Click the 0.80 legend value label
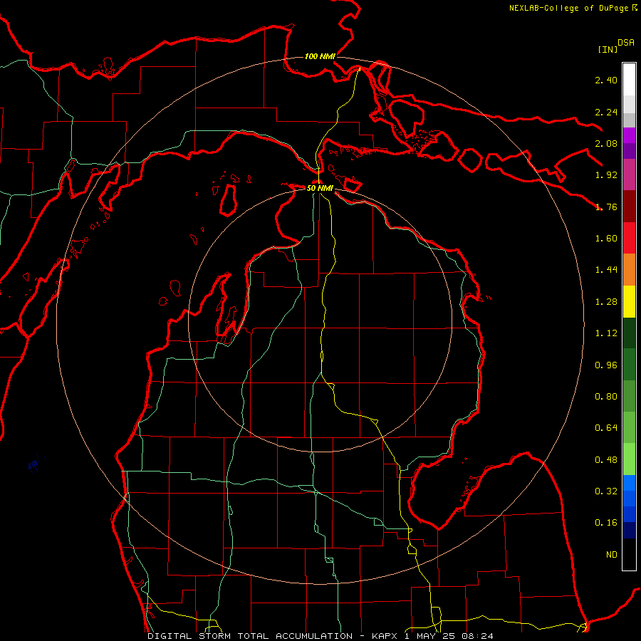The width and height of the screenshot is (641, 641). click(x=606, y=396)
